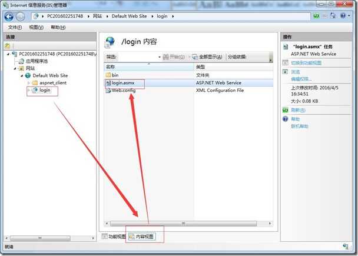Click the Online Help link
The width and height of the screenshot is (358, 256).
(x=300, y=126)
